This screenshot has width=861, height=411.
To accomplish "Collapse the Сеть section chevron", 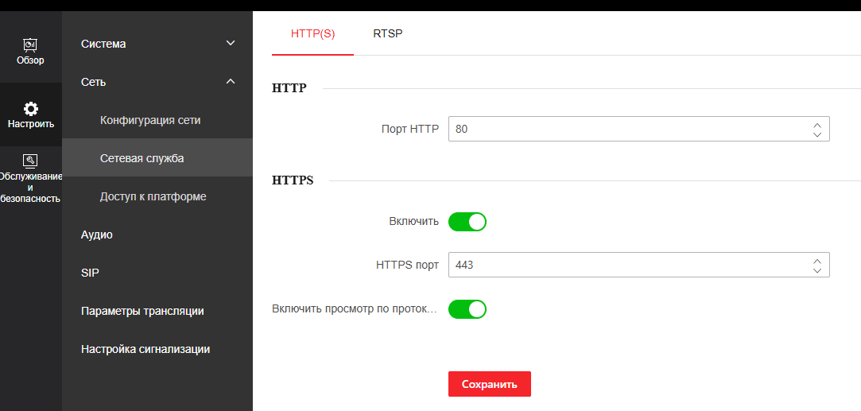I will [x=231, y=82].
